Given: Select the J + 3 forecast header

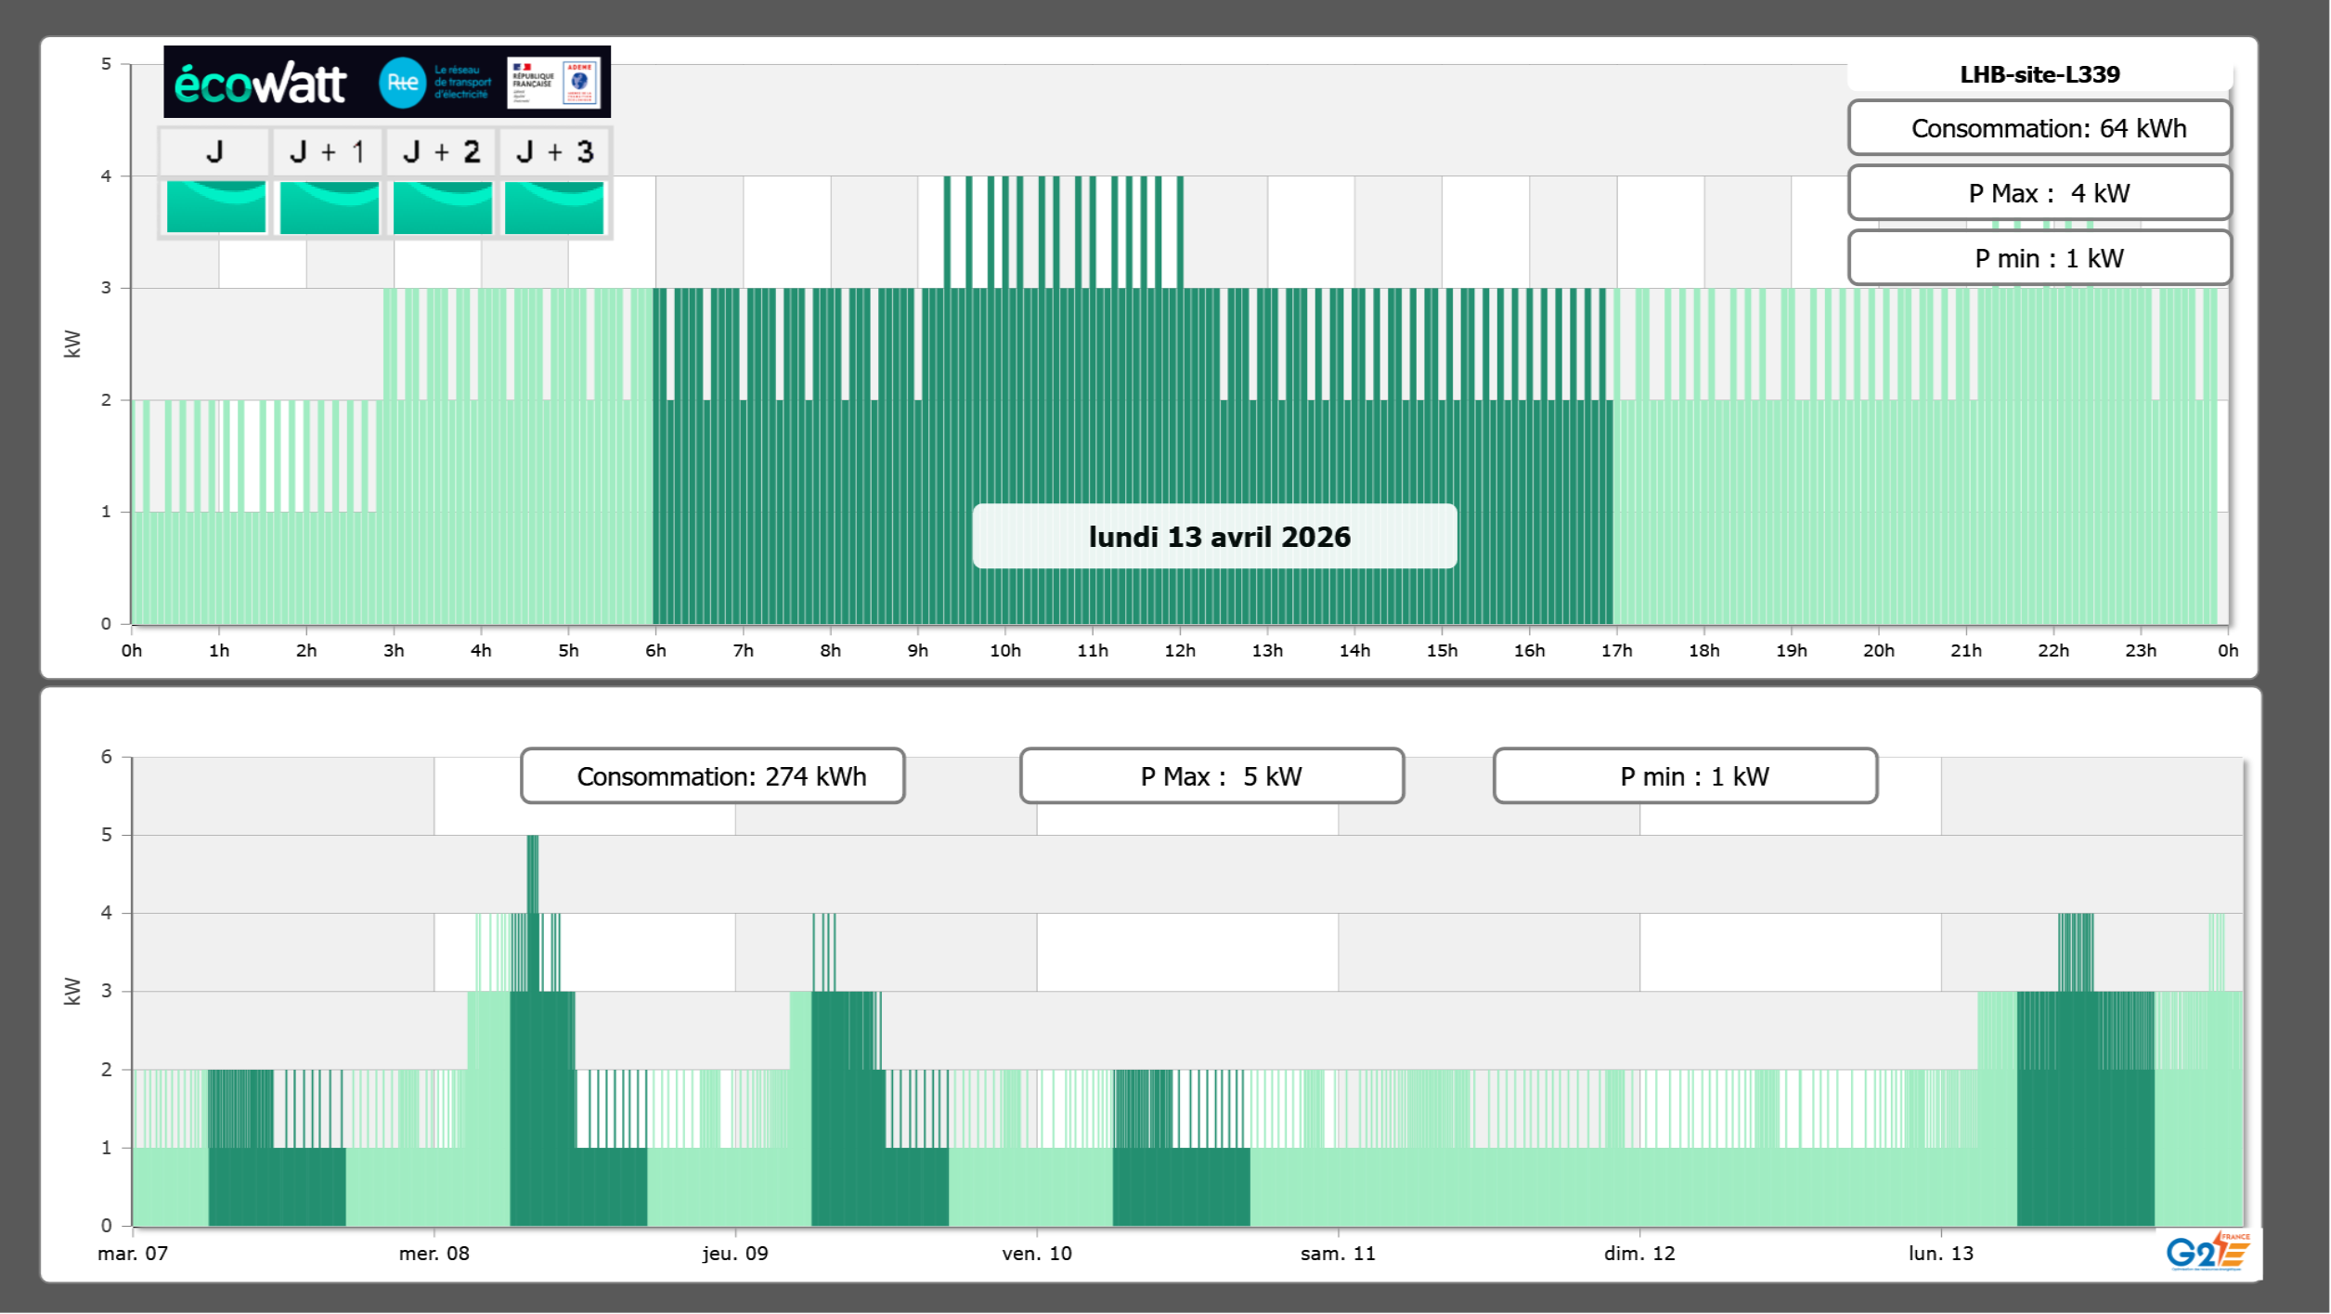Looking at the screenshot, I should point(554,151).
